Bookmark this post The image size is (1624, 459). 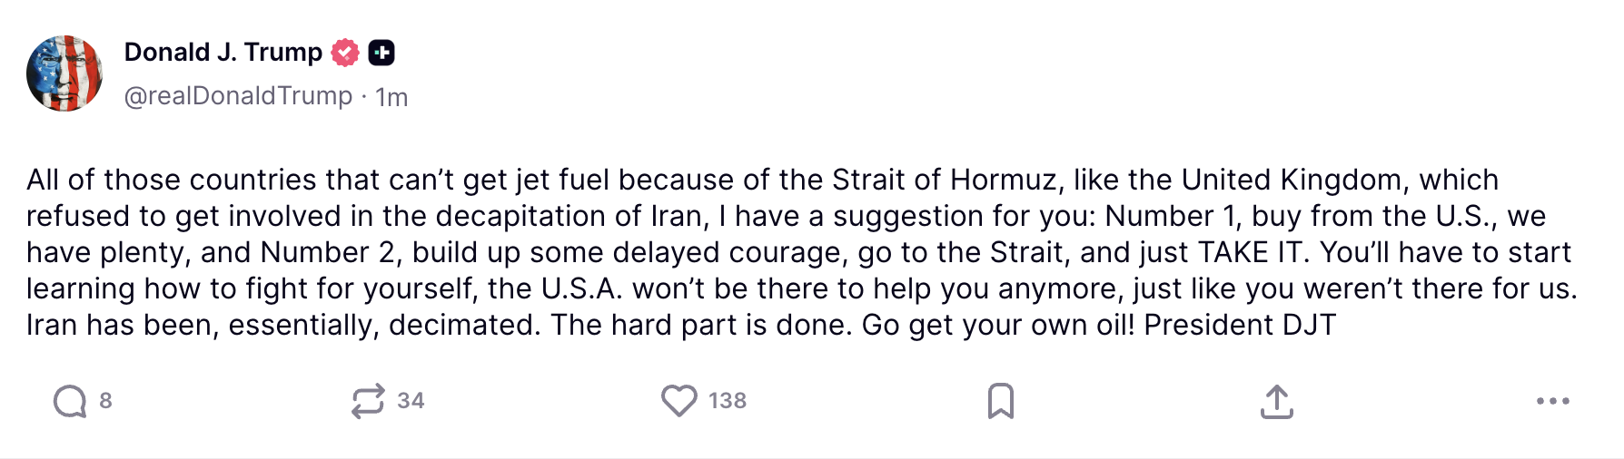[1000, 401]
